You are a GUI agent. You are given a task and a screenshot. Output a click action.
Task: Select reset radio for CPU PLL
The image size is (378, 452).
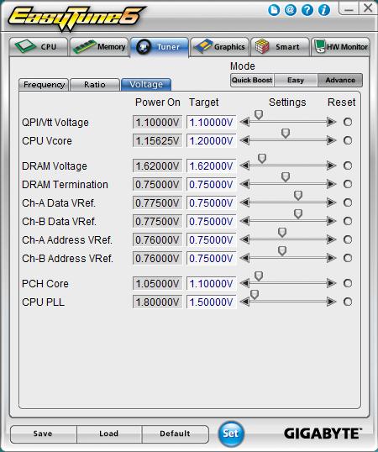pos(348,302)
